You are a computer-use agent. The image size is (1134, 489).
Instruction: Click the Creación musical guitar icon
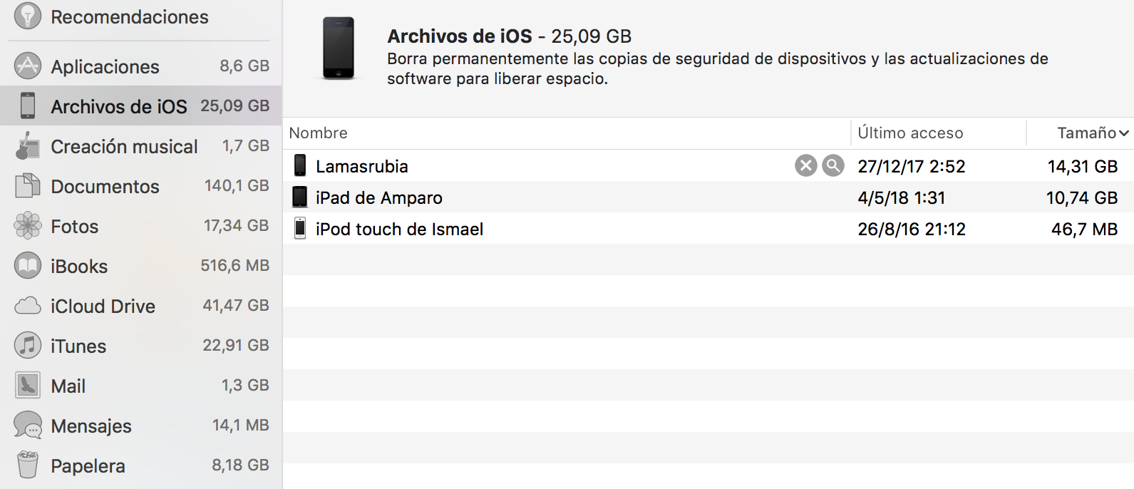point(28,146)
